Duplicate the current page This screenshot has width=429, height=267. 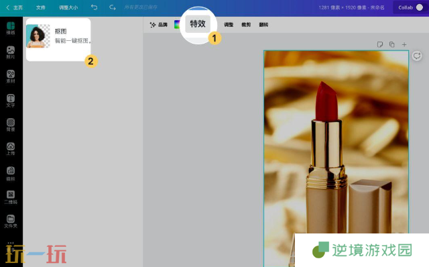click(x=391, y=44)
